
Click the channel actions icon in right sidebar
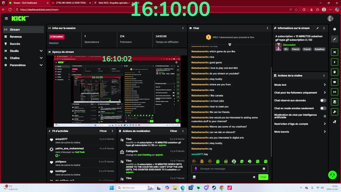(x=335, y=102)
